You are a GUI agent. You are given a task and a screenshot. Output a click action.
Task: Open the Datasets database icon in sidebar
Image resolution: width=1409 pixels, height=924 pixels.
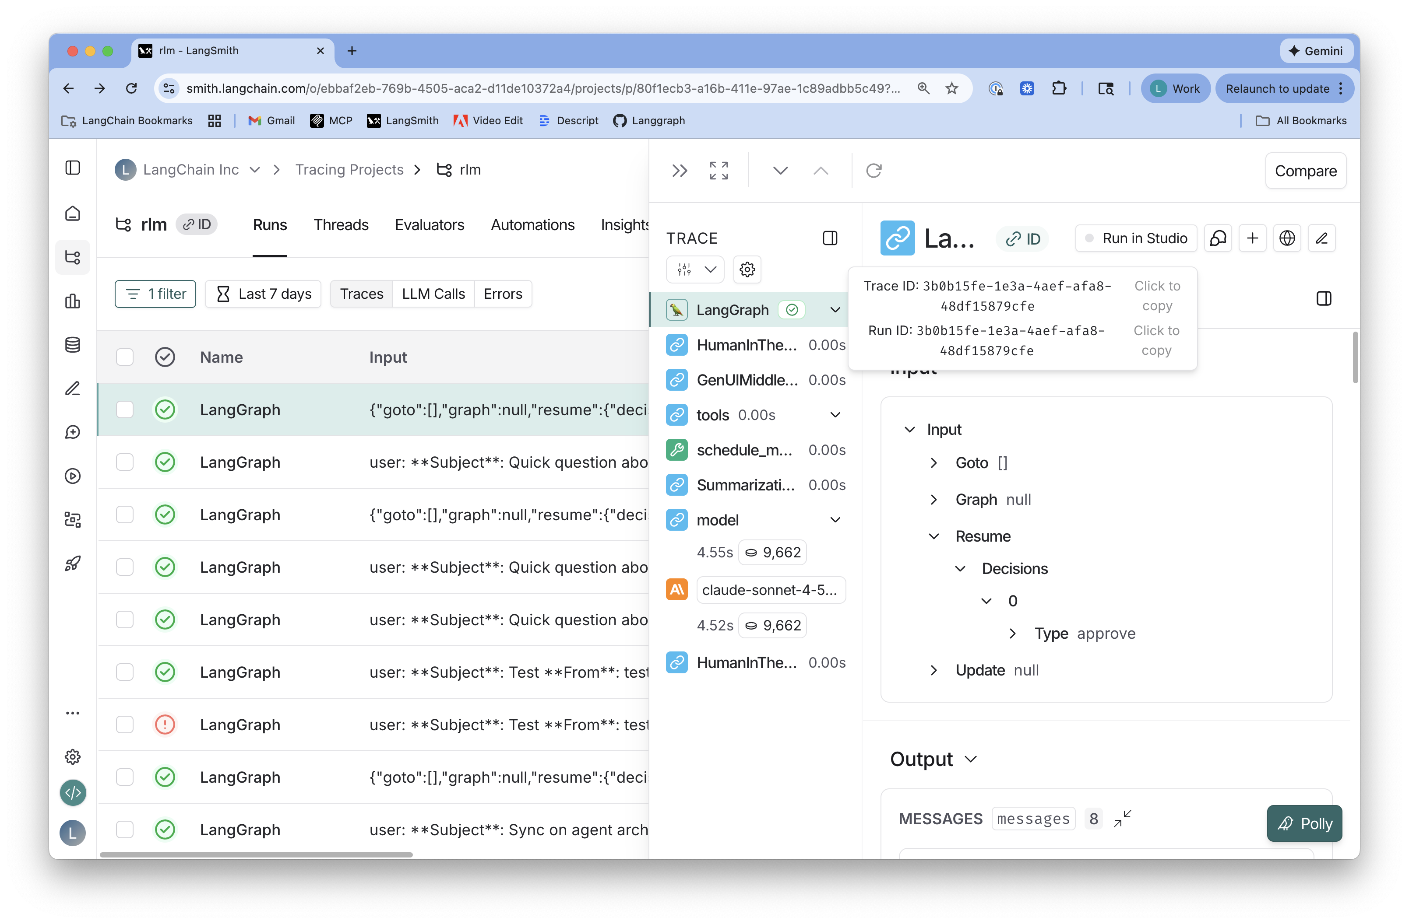tap(72, 345)
